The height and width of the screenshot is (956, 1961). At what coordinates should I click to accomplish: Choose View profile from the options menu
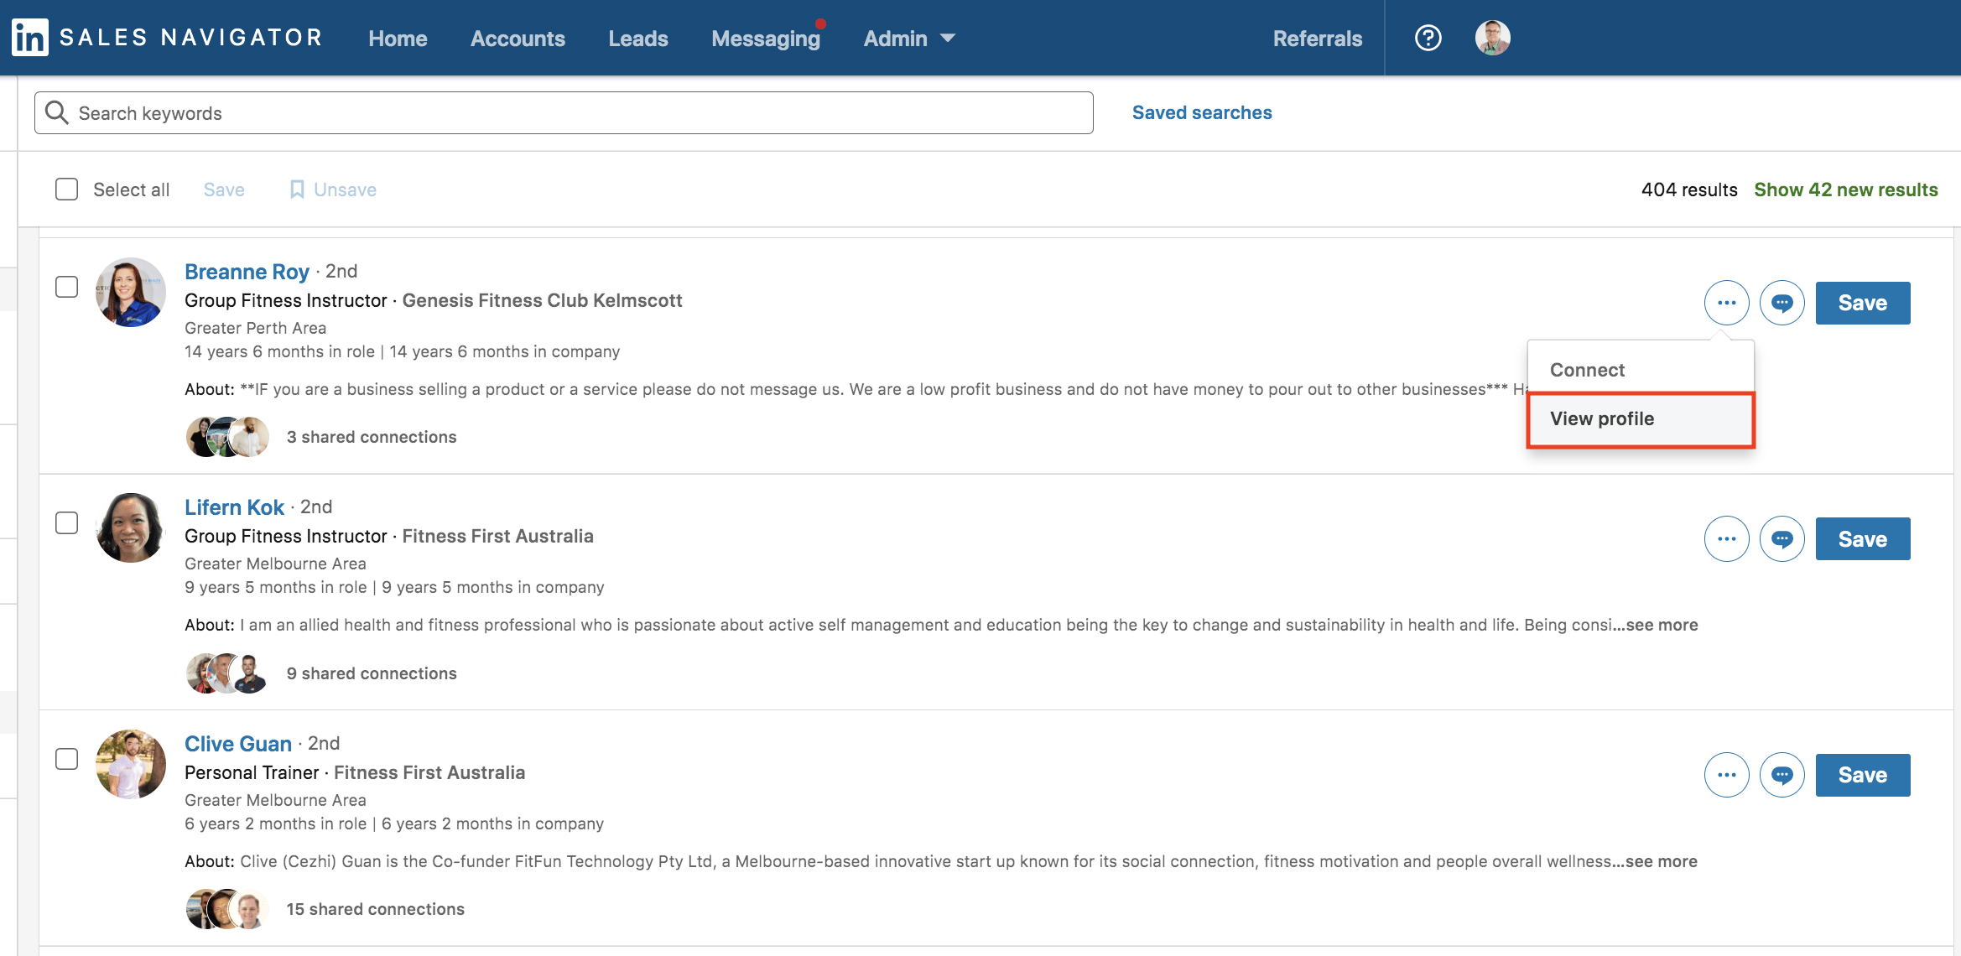coord(1641,418)
